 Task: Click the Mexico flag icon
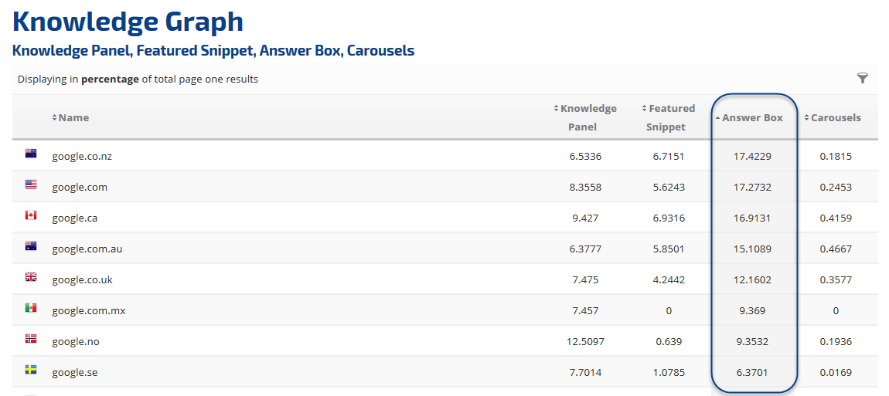[31, 308]
